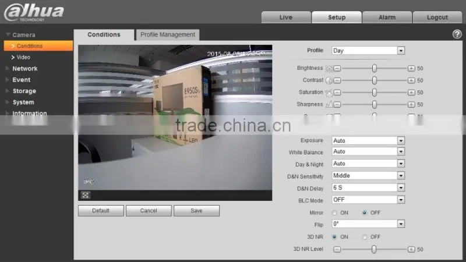The image size is (466, 262).
Task: Increase Sharpness with the plus button
Action: click(411, 105)
